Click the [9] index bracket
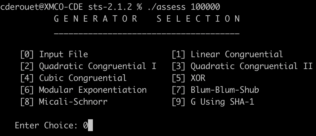The image size is (316, 136). tap(178, 102)
